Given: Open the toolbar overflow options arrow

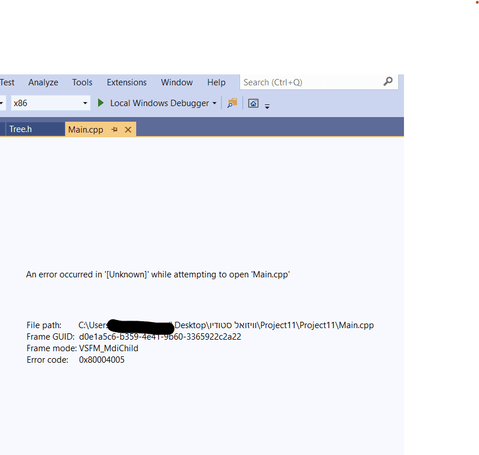Looking at the screenshot, I should click(267, 106).
